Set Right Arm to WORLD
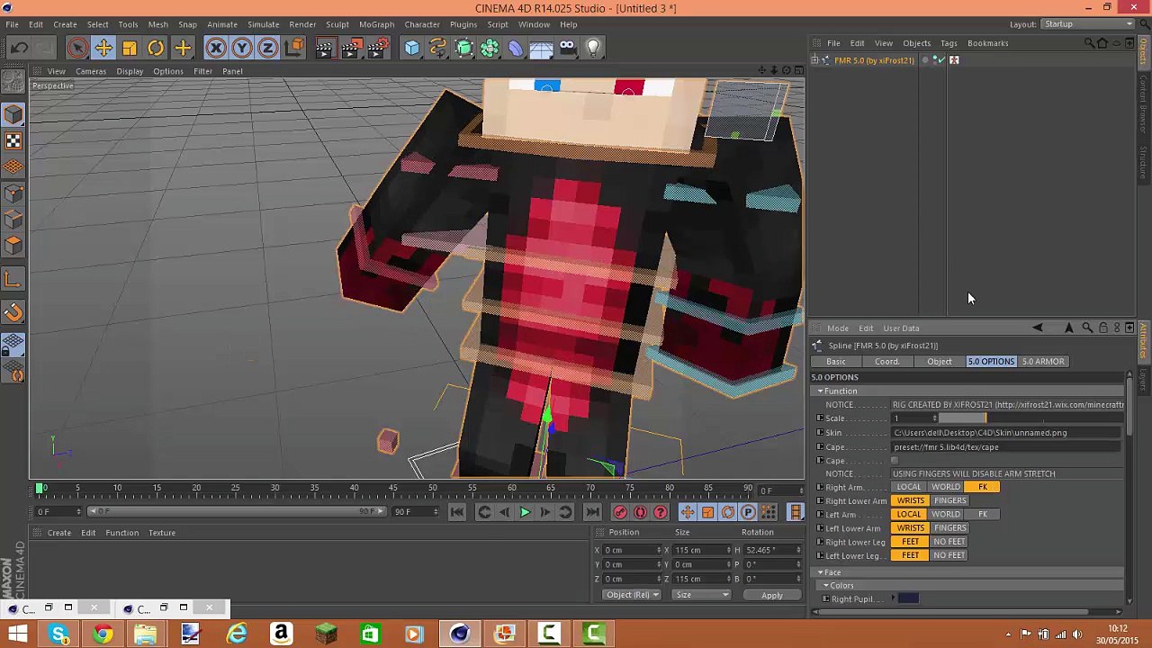 tap(946, 487)
